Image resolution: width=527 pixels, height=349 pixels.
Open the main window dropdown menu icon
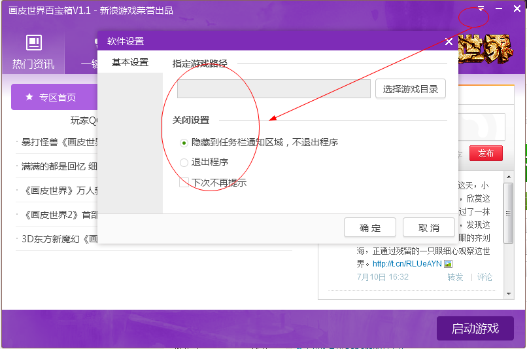coord(481,9)
